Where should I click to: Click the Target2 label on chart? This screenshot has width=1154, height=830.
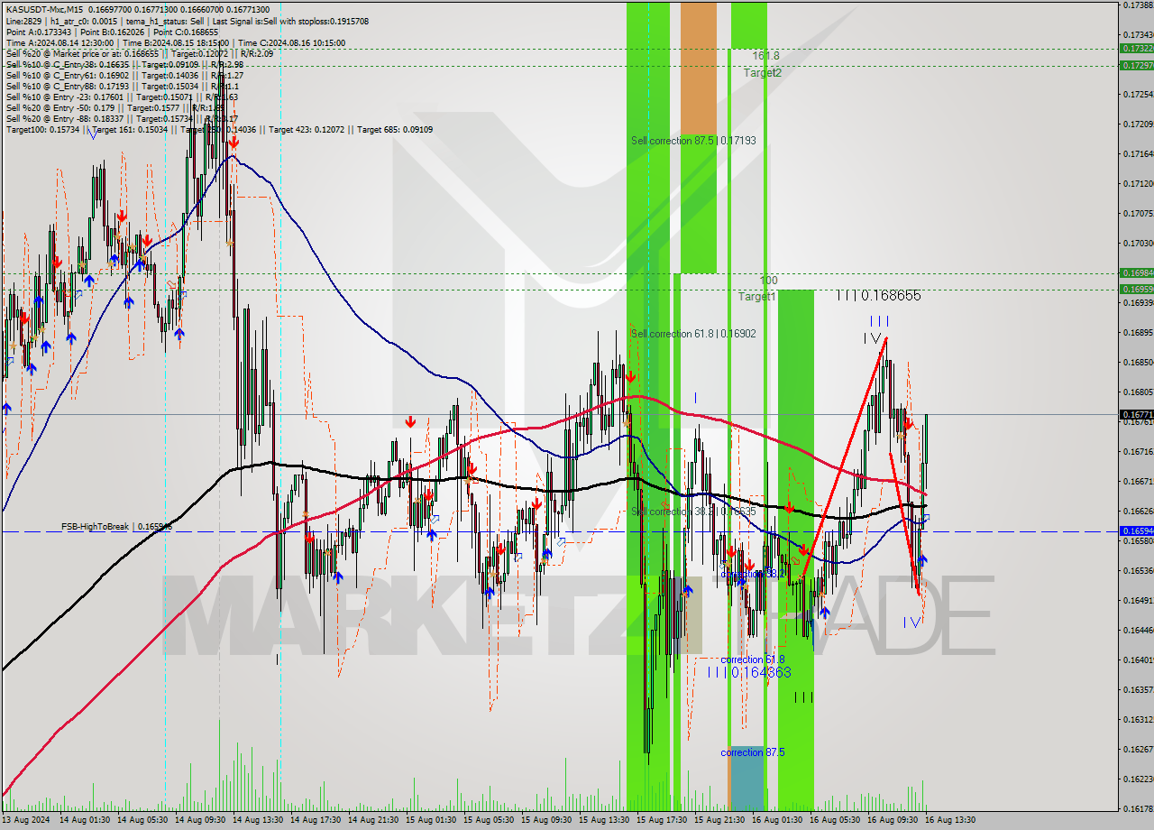(763, 73)
